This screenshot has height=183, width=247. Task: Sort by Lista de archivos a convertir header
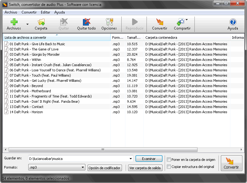click(x=57, y=38)
